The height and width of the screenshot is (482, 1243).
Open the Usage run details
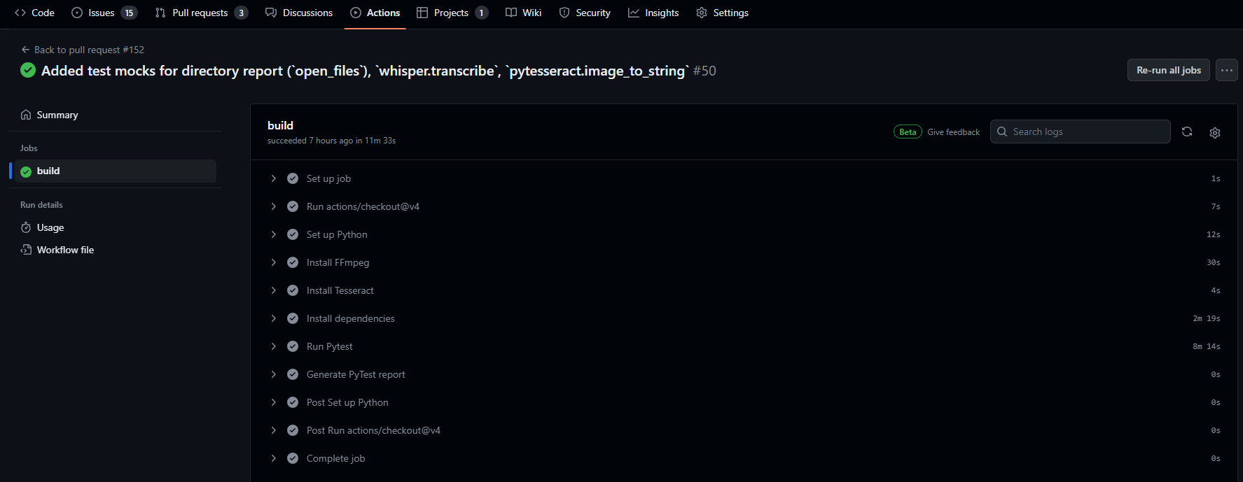pyautogui.click(x=116, y=227)
